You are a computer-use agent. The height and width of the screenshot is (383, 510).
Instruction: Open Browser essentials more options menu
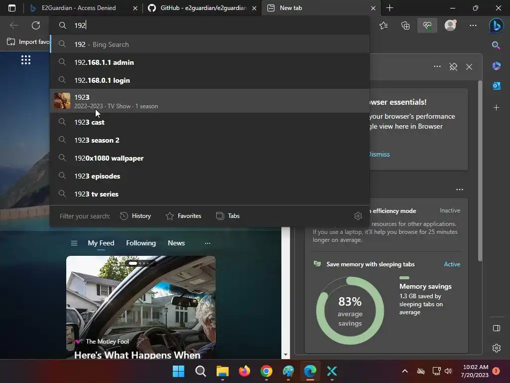(x=437, y=66)
